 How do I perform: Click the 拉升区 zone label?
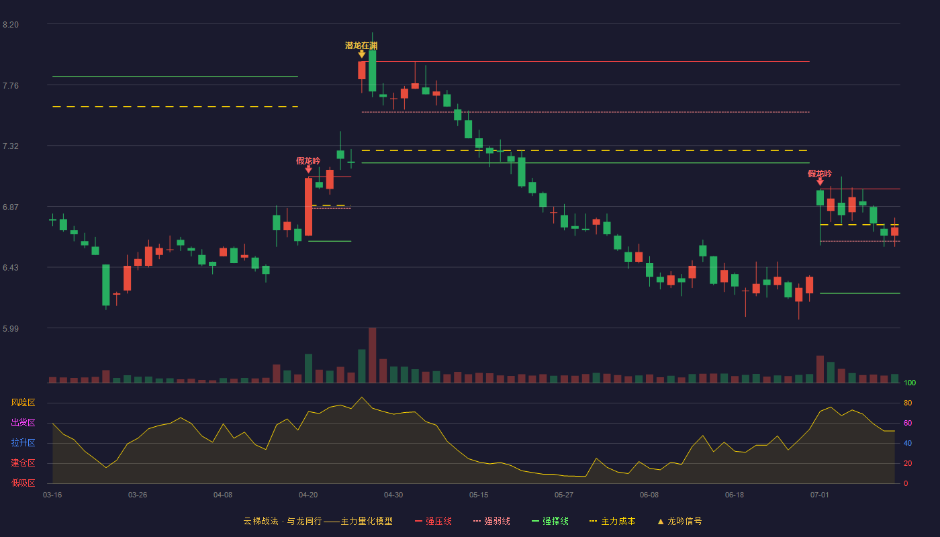[x=23, y=443]
